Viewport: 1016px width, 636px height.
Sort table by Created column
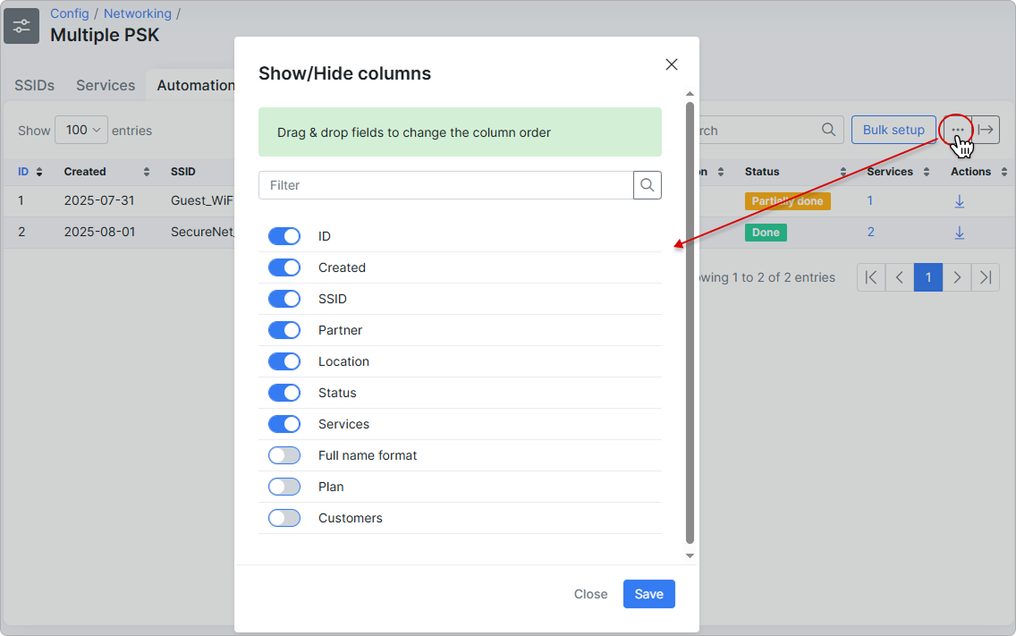pyautogui.click(x=85, y=172)
